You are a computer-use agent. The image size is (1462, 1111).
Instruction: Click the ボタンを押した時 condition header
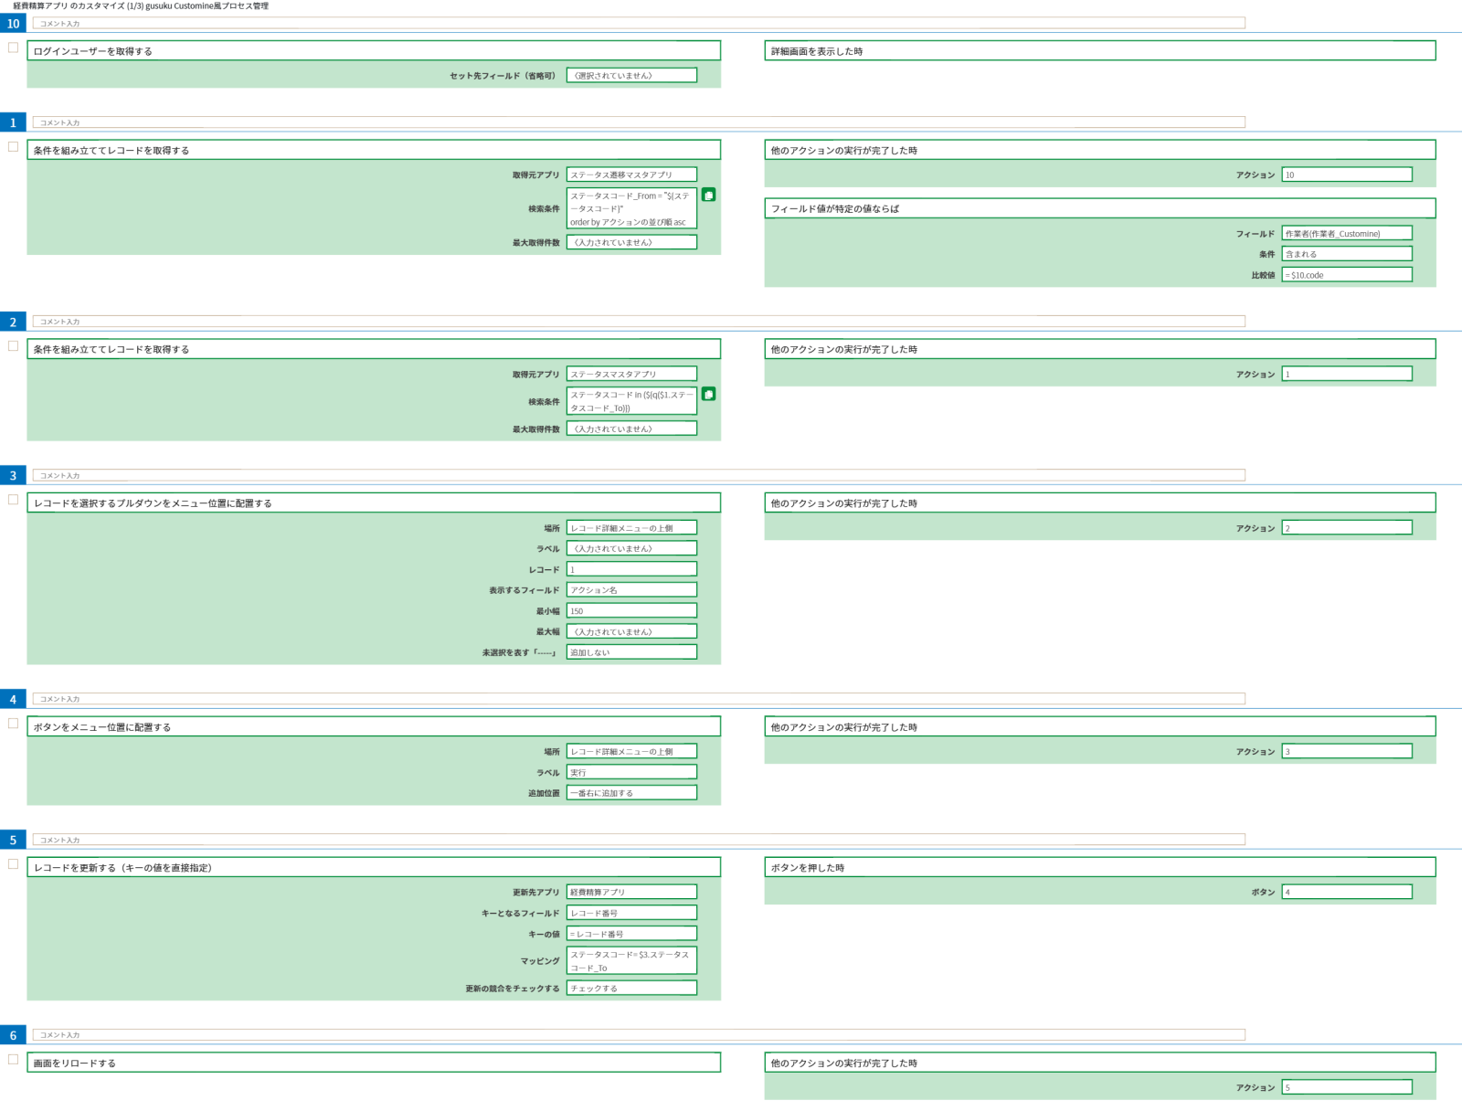1099,867
